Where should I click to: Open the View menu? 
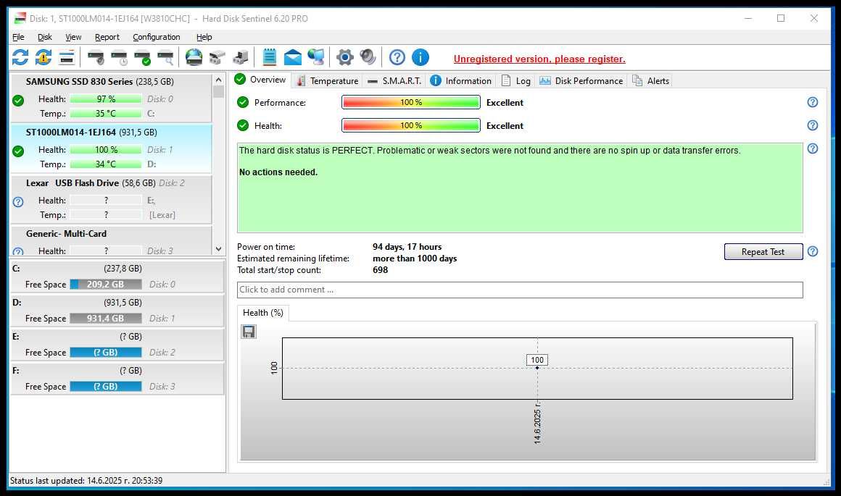(73, 37)
